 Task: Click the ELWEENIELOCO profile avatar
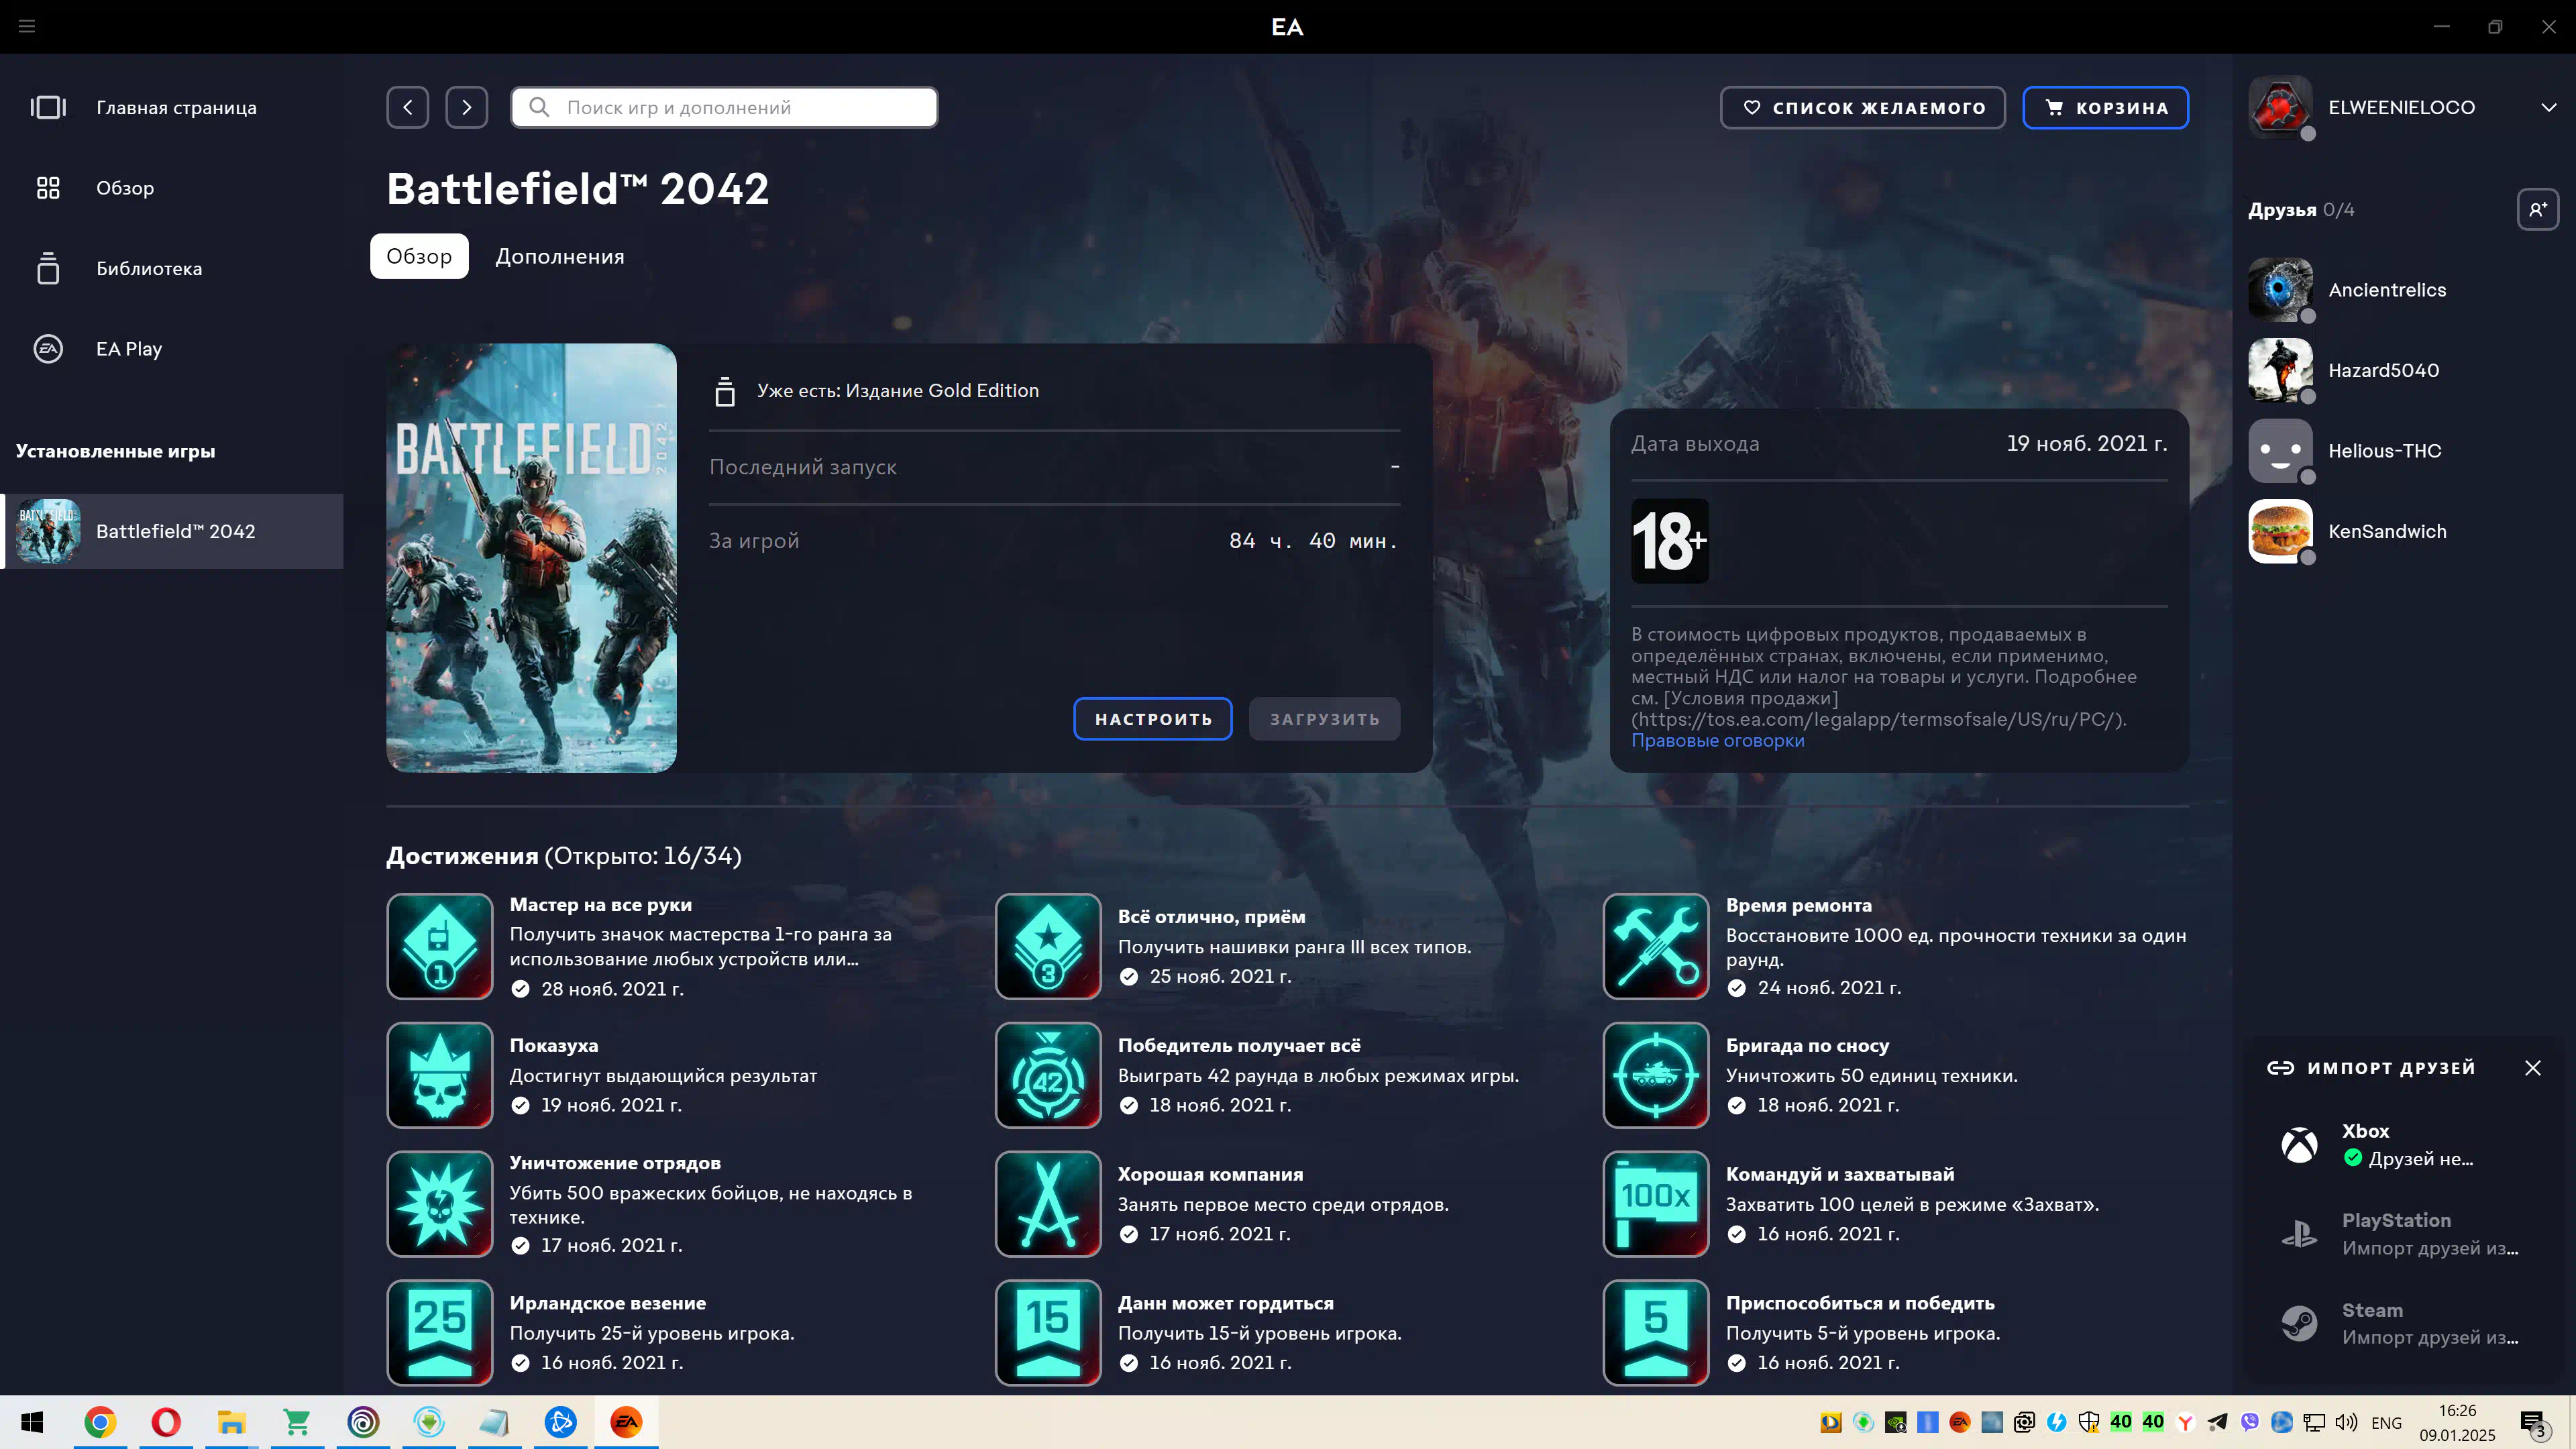[2281, 107]
